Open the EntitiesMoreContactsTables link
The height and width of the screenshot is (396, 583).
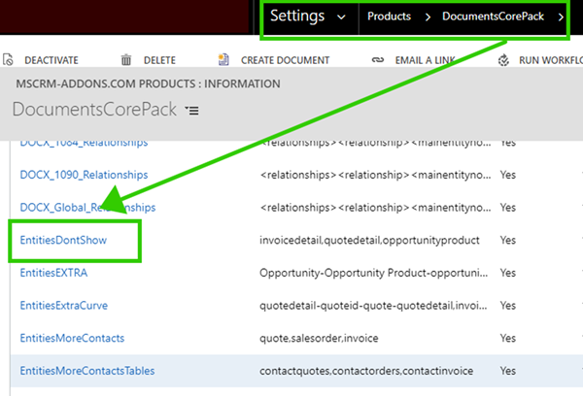point(86,370)
